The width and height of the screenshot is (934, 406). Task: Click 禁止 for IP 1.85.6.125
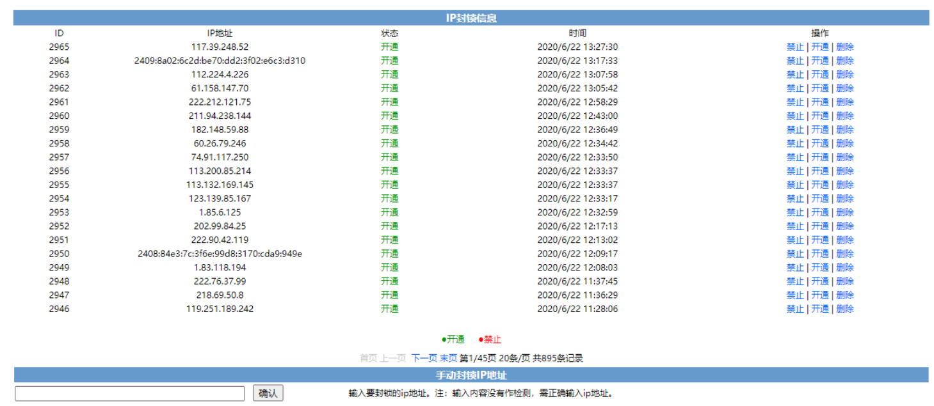tap(794, 212)
